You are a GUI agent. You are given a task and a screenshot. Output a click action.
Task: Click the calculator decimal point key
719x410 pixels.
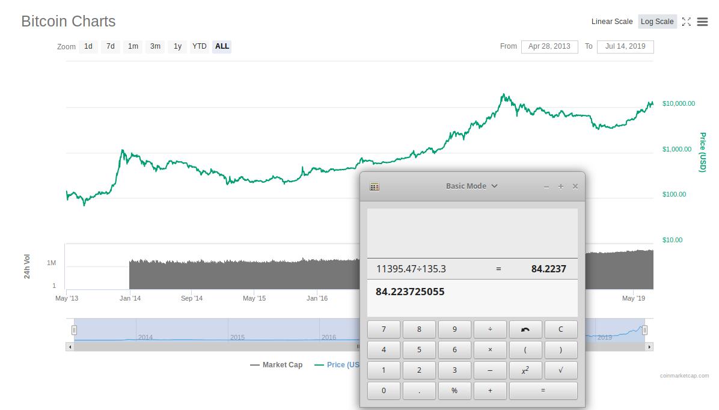click(419, 391)
